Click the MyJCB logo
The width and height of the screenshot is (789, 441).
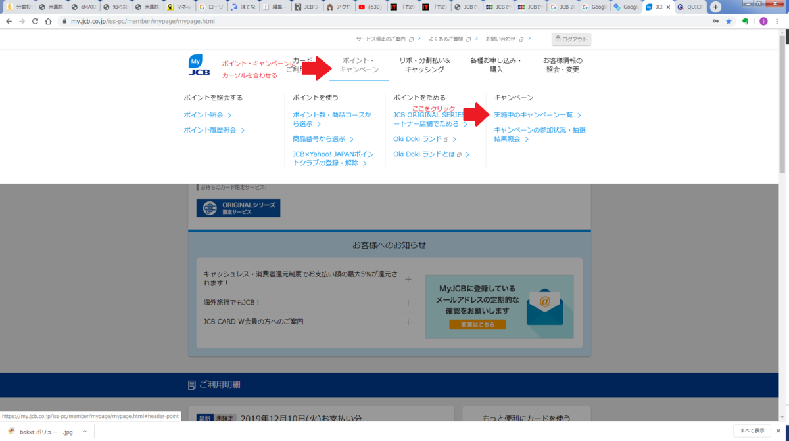199,65
